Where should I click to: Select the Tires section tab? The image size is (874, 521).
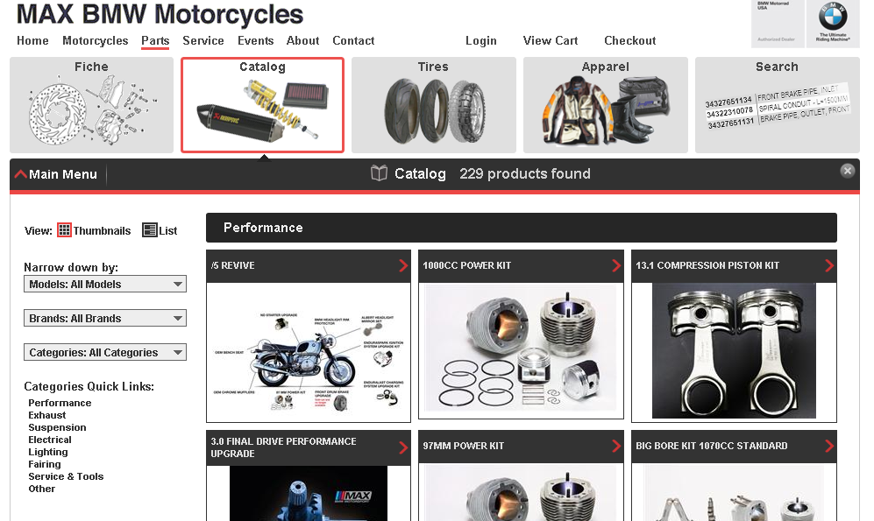point(434,105)
